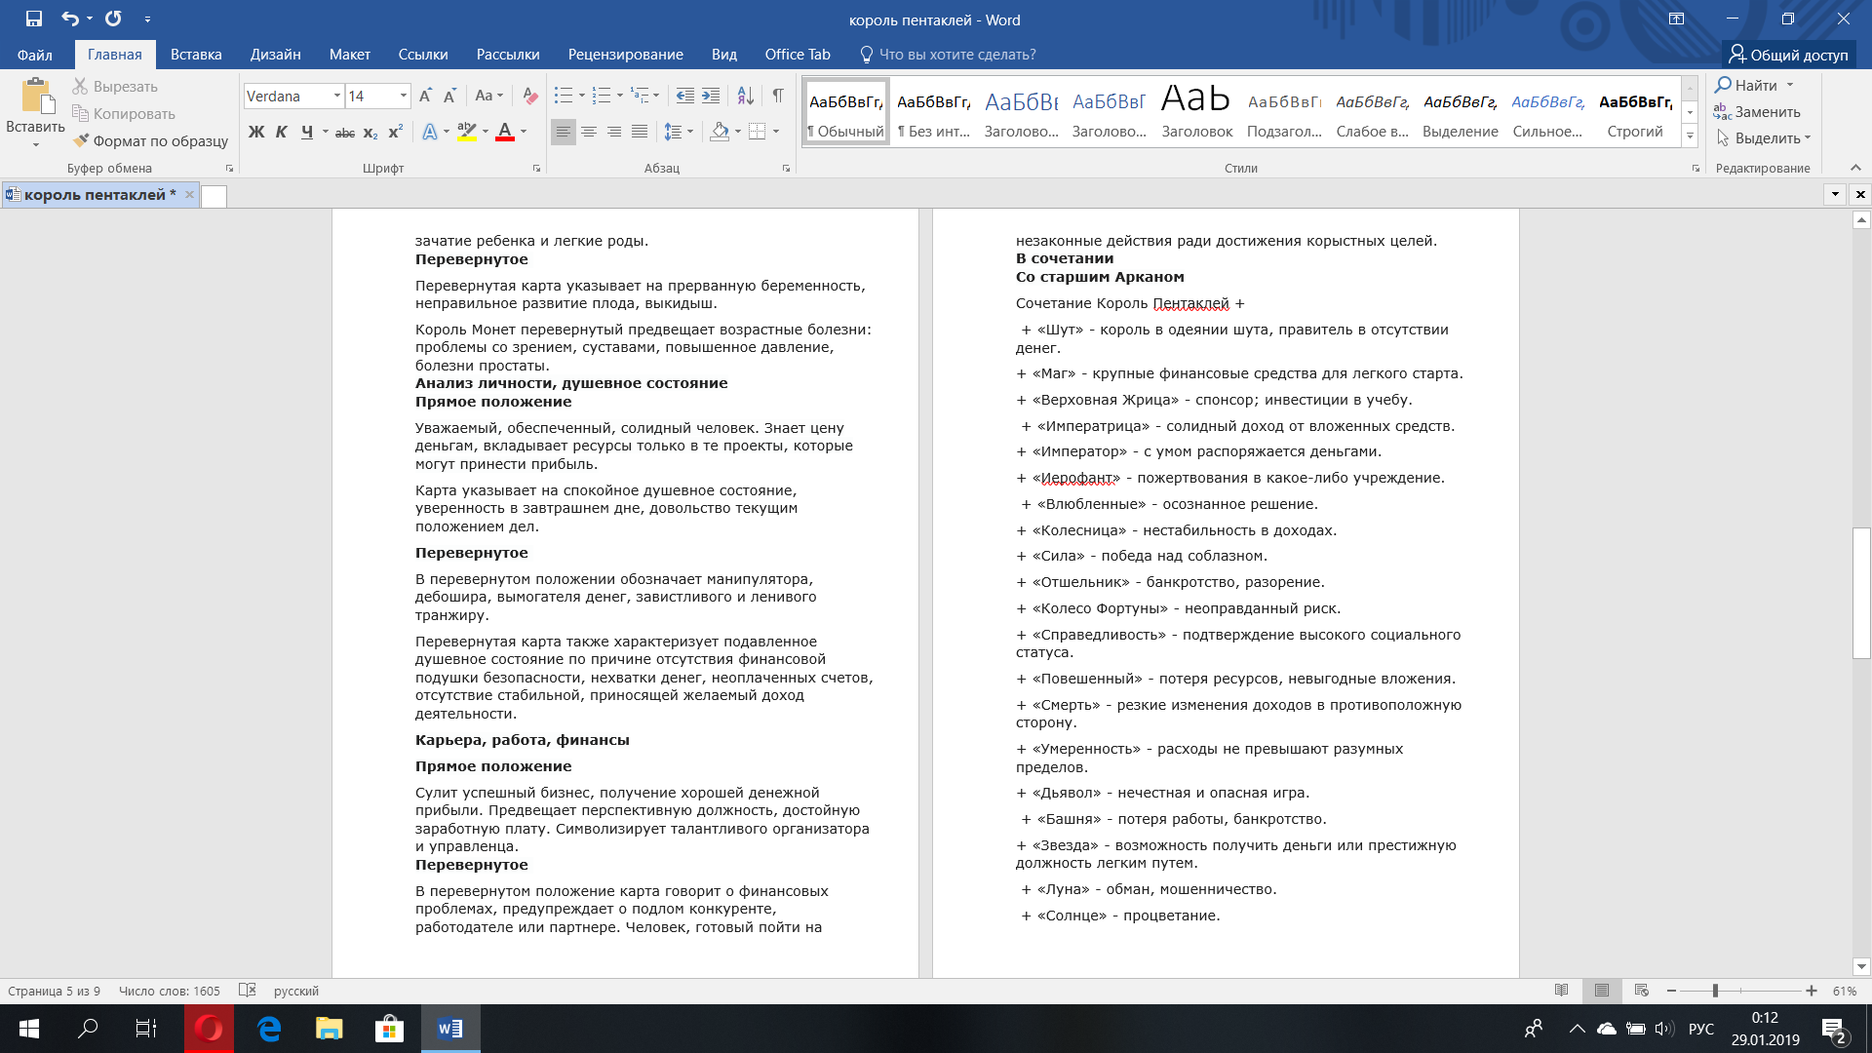The image size is (1872, 1053).
Task: Click Общий доступ share button
Action: [1788, 55]
